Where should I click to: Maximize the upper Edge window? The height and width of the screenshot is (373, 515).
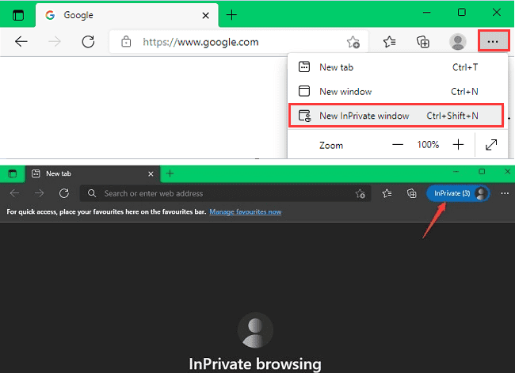click(x=462, y=13)
